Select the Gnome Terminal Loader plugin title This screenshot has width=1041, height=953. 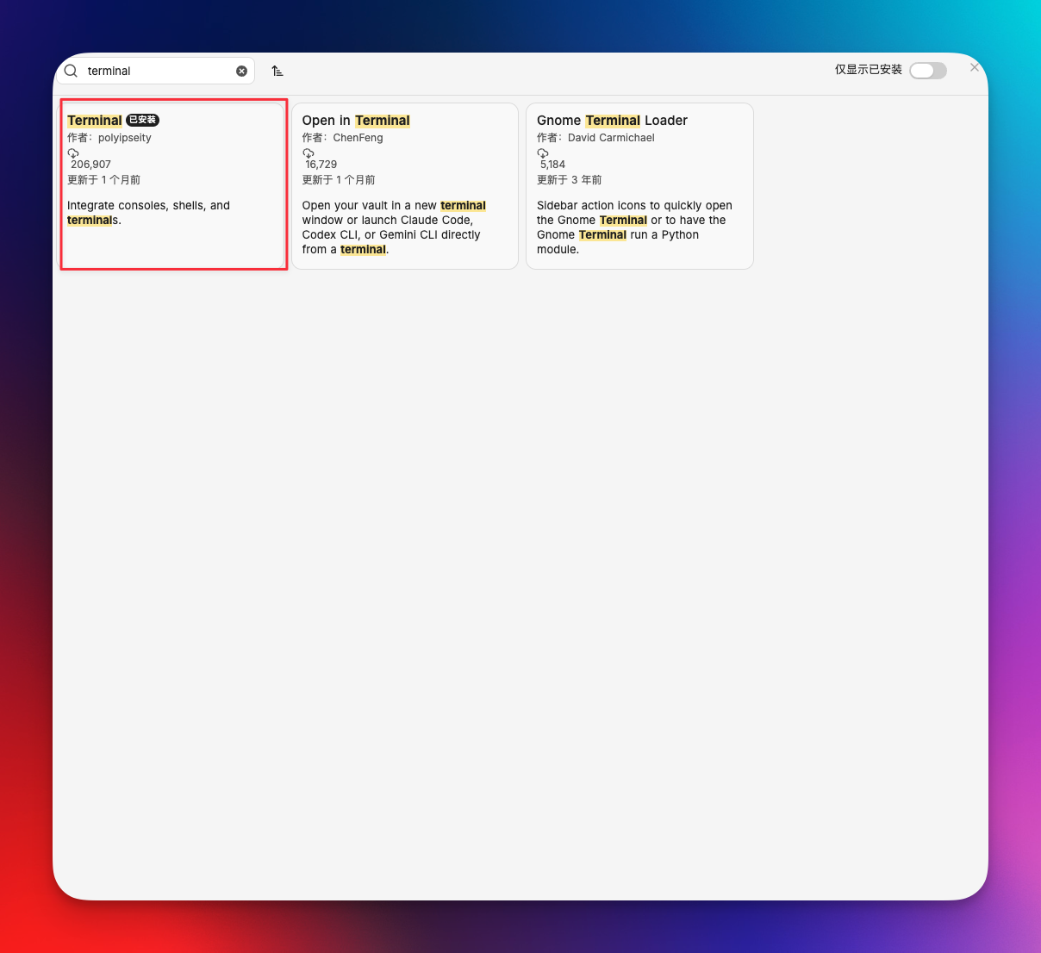point(612,121)
